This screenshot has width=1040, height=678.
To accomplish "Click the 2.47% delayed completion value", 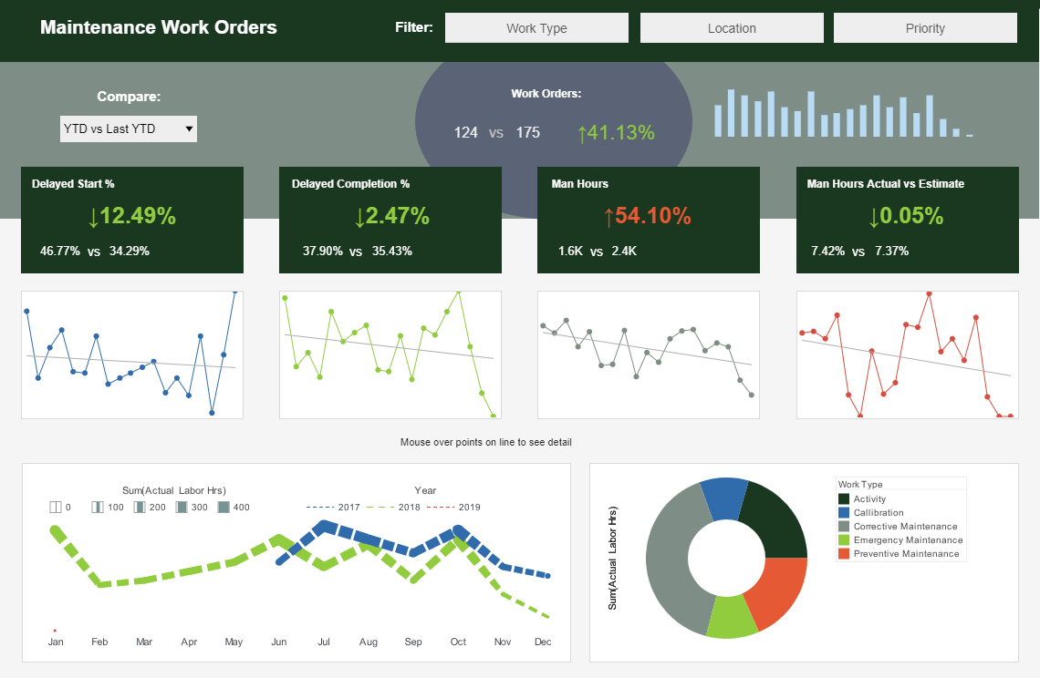I will tap(391, 216).
